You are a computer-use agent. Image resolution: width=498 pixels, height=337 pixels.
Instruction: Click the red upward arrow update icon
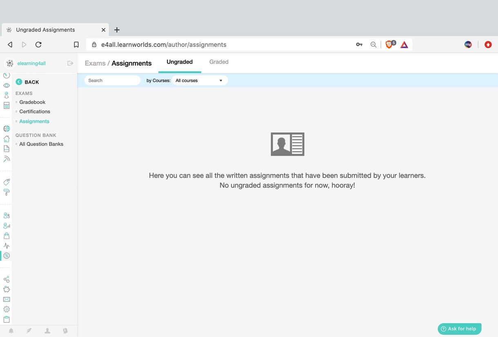point(488,44)
